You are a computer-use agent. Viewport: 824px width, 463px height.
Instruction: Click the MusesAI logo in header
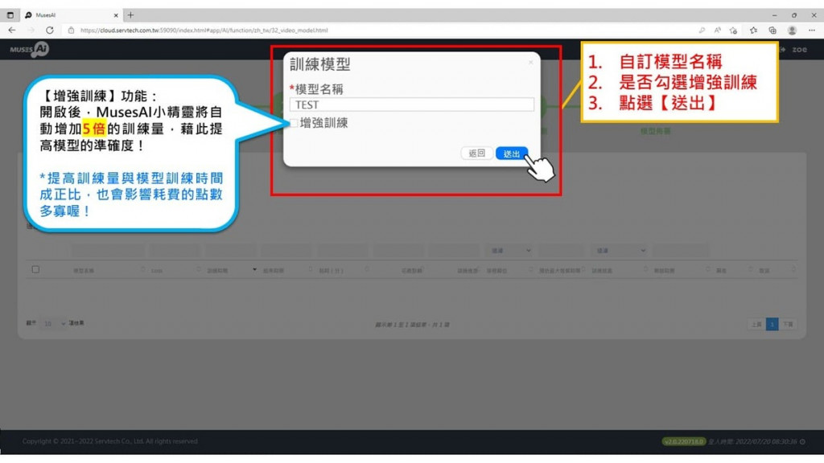[x=30, y=49]
